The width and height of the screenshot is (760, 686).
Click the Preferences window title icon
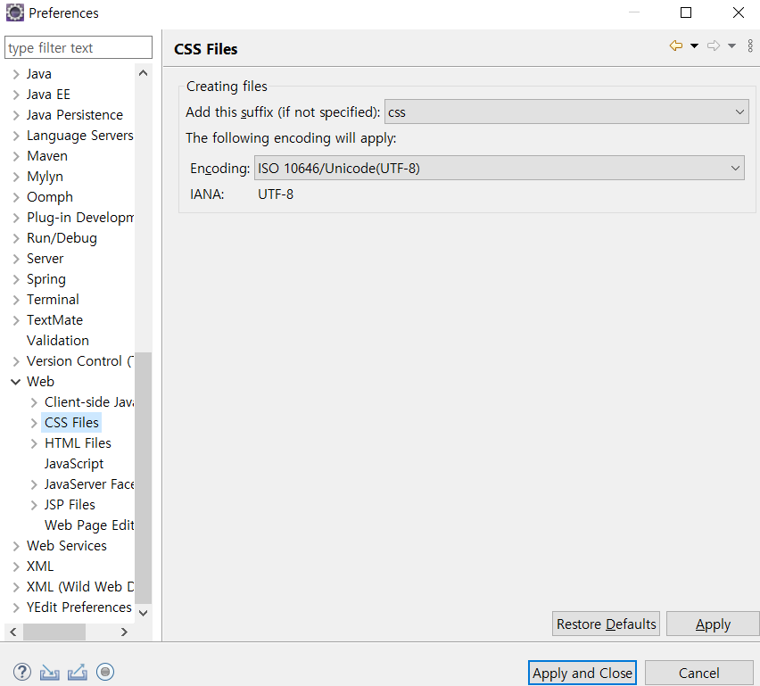click(x=14, y=12)
